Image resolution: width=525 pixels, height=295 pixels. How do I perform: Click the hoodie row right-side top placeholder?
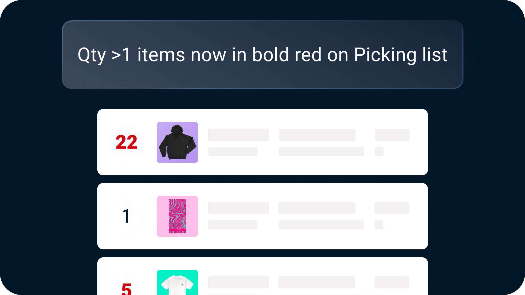pos(392,135)
